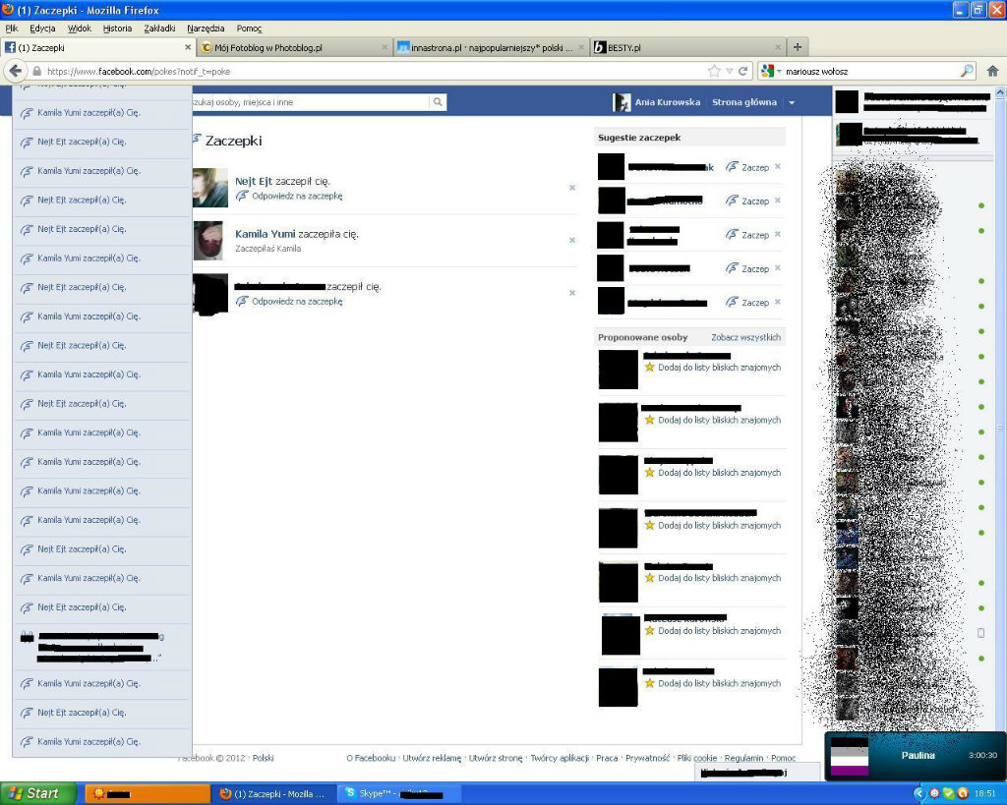Click "Odpowiedz na zaczepkę" under Nejt Ejt
The image size is (1007, 805).
tap(297, 196)
